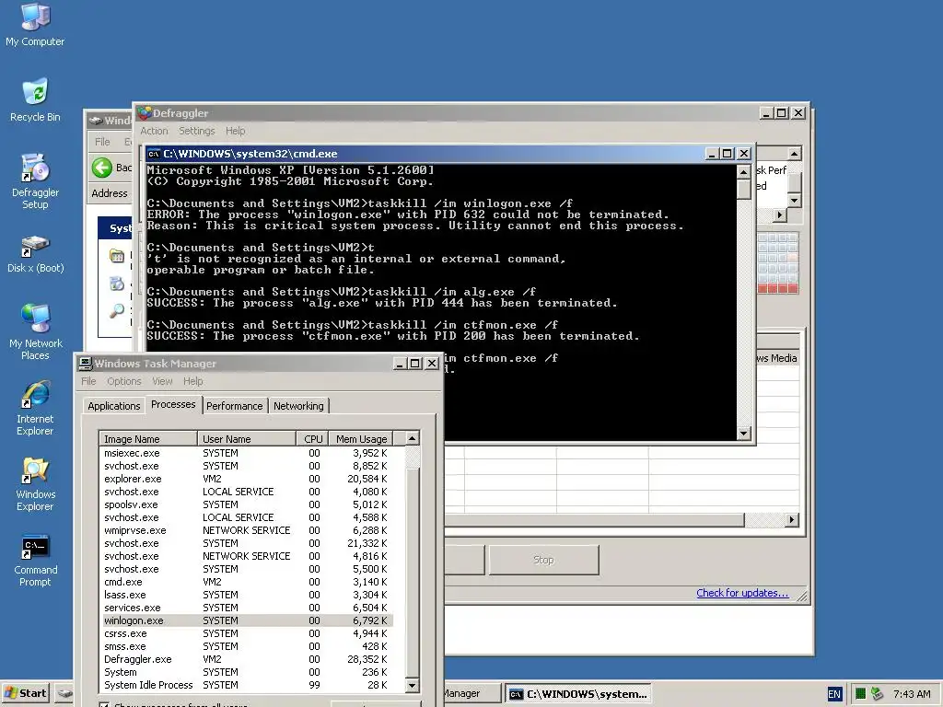Sort processes by Image Name column
Viewport: 943px width, 707px height.
(148, 439)
